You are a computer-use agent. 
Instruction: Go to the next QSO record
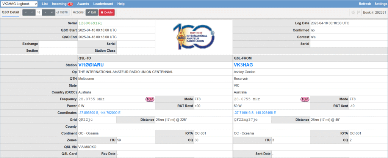coord(45,13)
